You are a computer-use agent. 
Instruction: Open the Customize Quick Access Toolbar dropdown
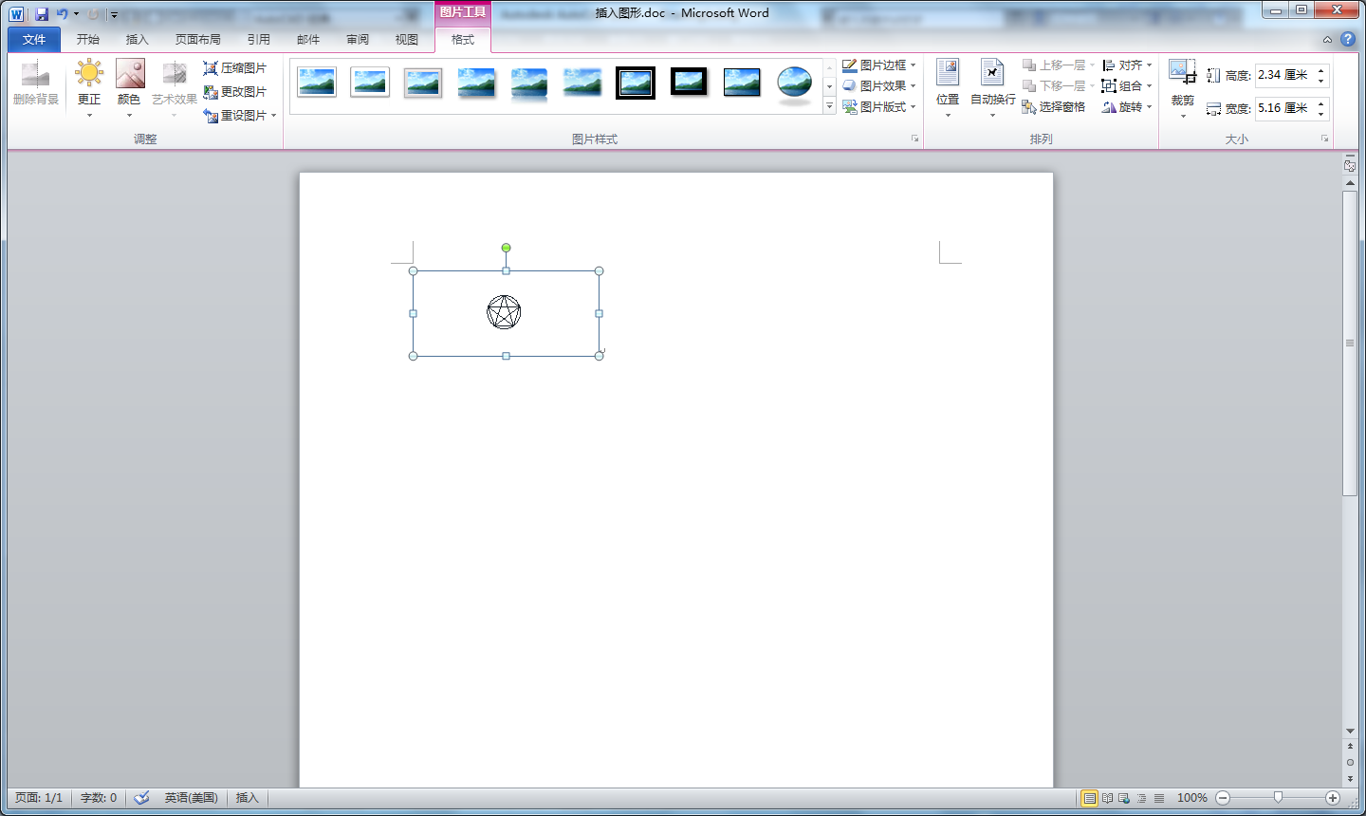point(114,14)
